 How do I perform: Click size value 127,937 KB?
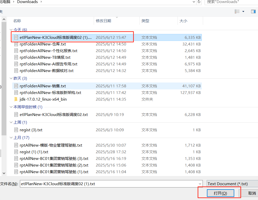click(x=191, y=93)
